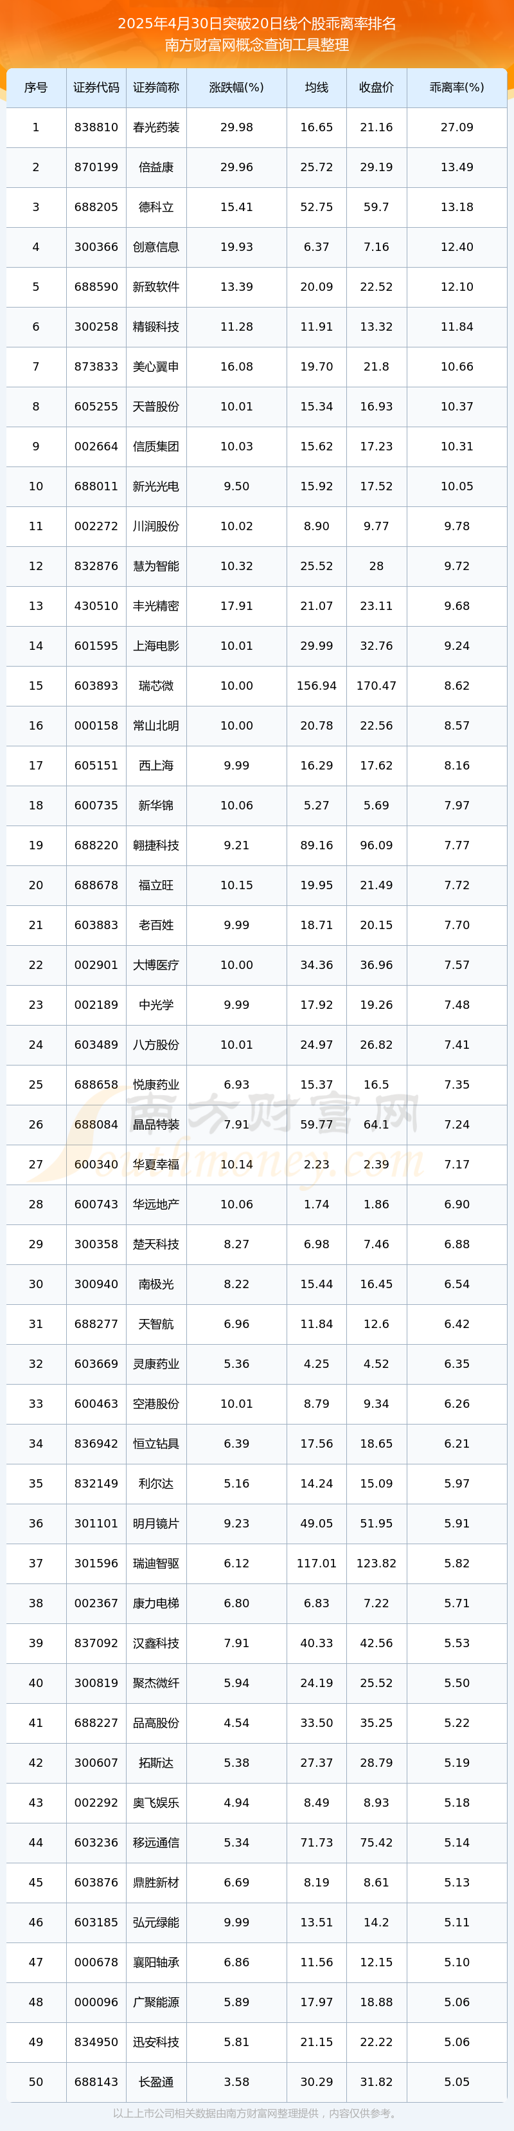Select stock name 聚杰微纤
The width and height of the screenshot is (514, 2131).
(x=156, y=1683)
